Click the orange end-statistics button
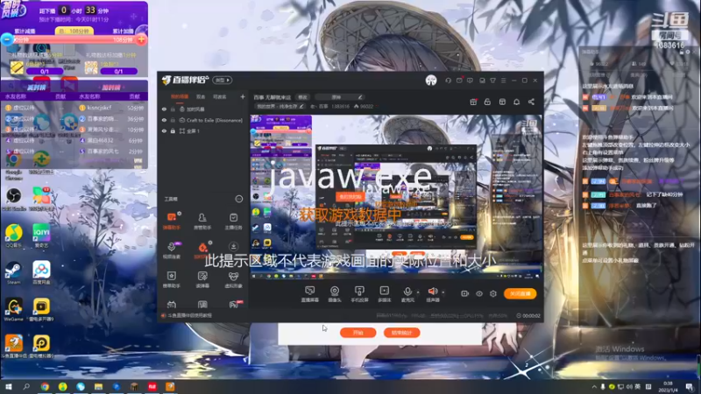 click(x=401, y=333)
